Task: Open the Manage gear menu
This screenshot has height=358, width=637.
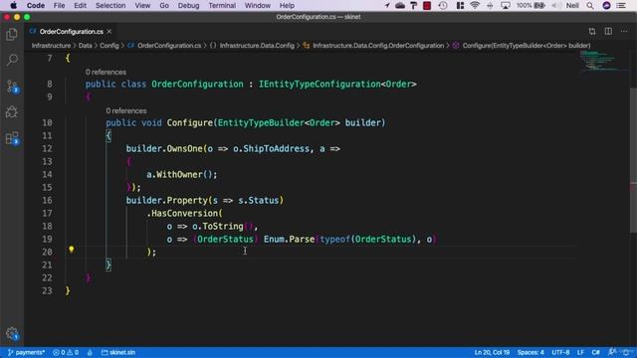Action: (x=12, y=334)
